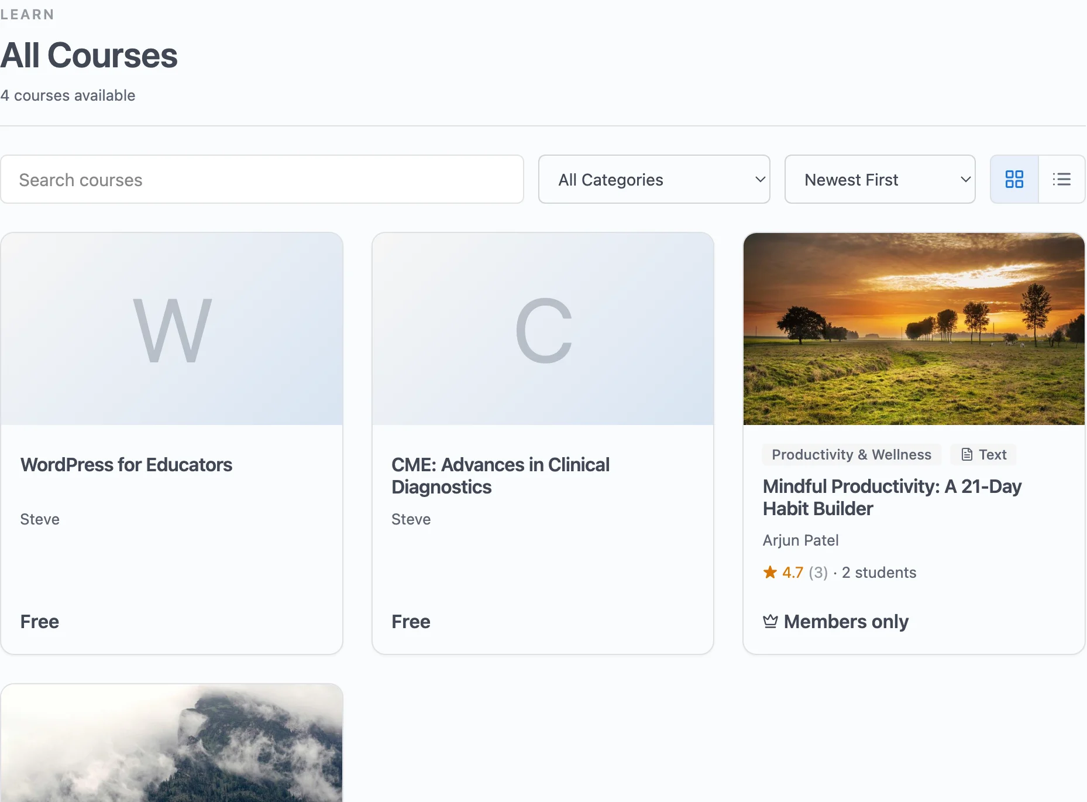
Task: Click the Text format badge
Action: click(x=983, y=454)
